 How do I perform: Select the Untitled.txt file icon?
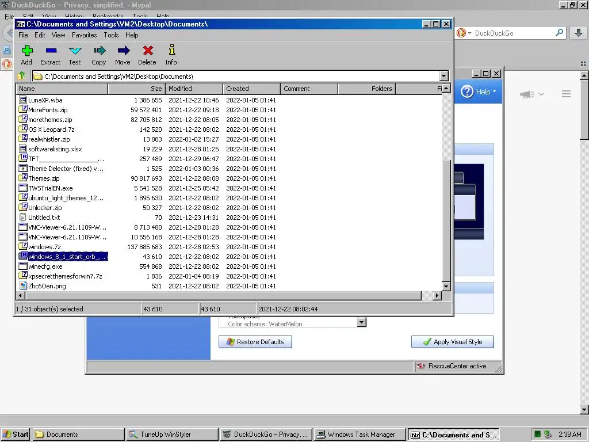click(x=23, y=217)
